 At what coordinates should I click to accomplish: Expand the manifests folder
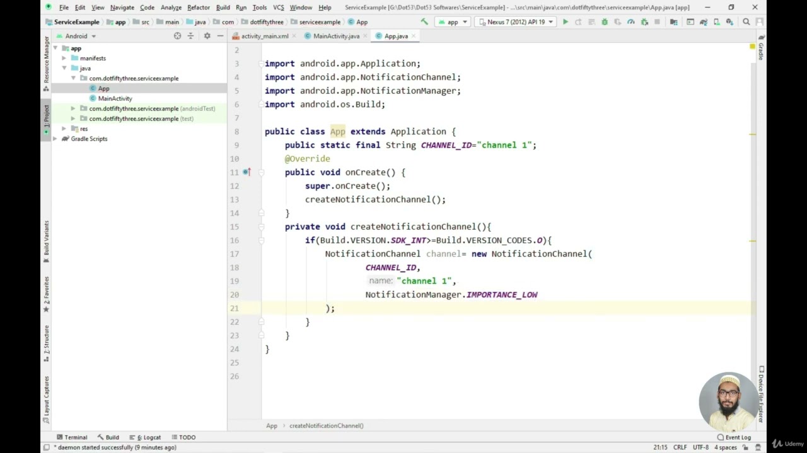(64, 59)
